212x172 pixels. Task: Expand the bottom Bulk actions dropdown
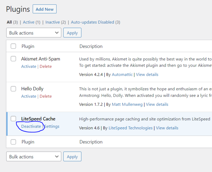click(x=34, y=157)
